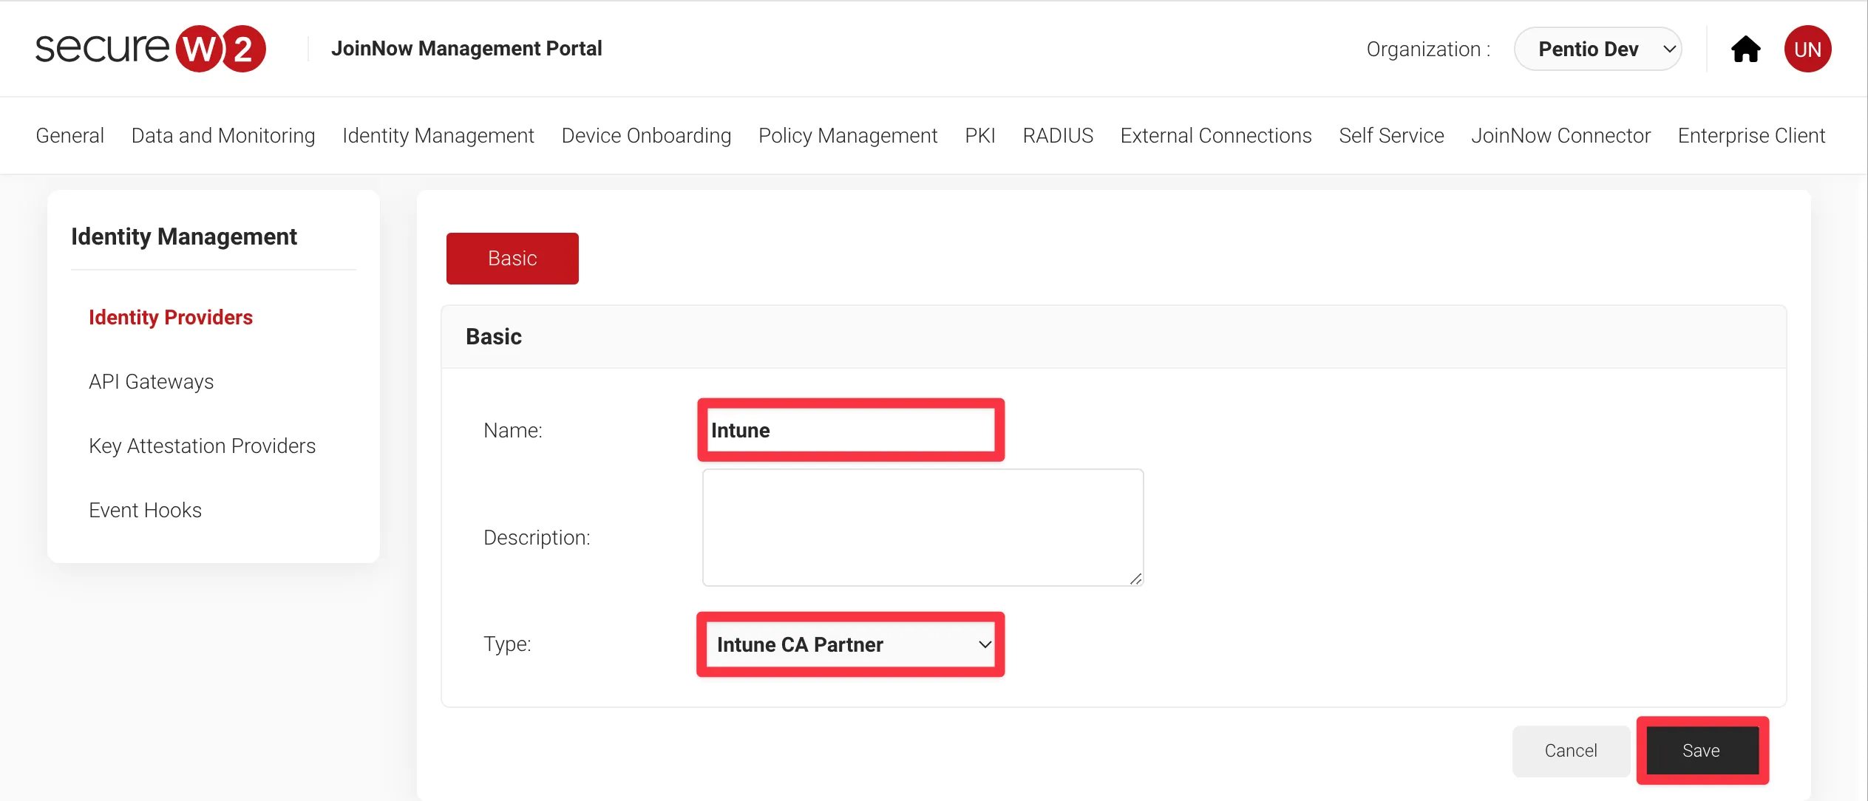Click the Identity Providers sidebar link
Viewport: 1868px width, 801px height.
(x=170, y=316)
